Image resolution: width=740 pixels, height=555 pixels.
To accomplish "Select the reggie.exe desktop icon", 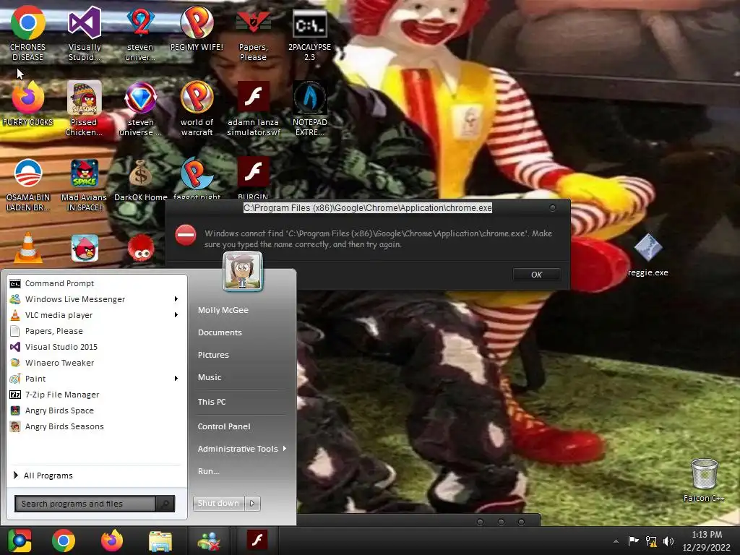I will 648,255.
